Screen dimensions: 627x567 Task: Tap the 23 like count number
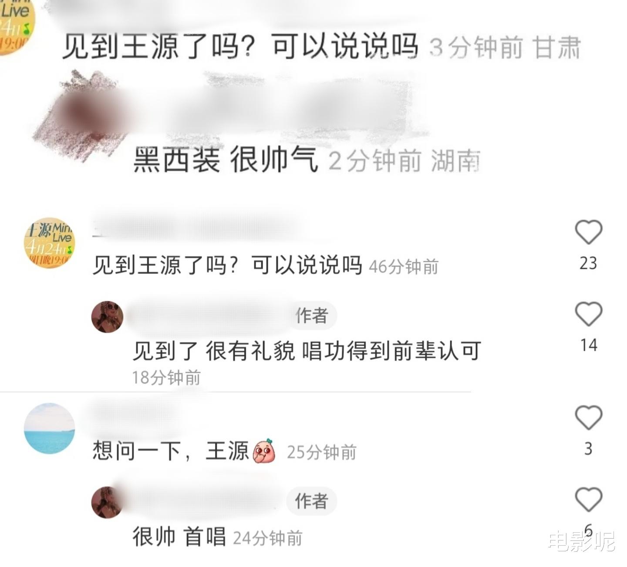pos(588,263)
